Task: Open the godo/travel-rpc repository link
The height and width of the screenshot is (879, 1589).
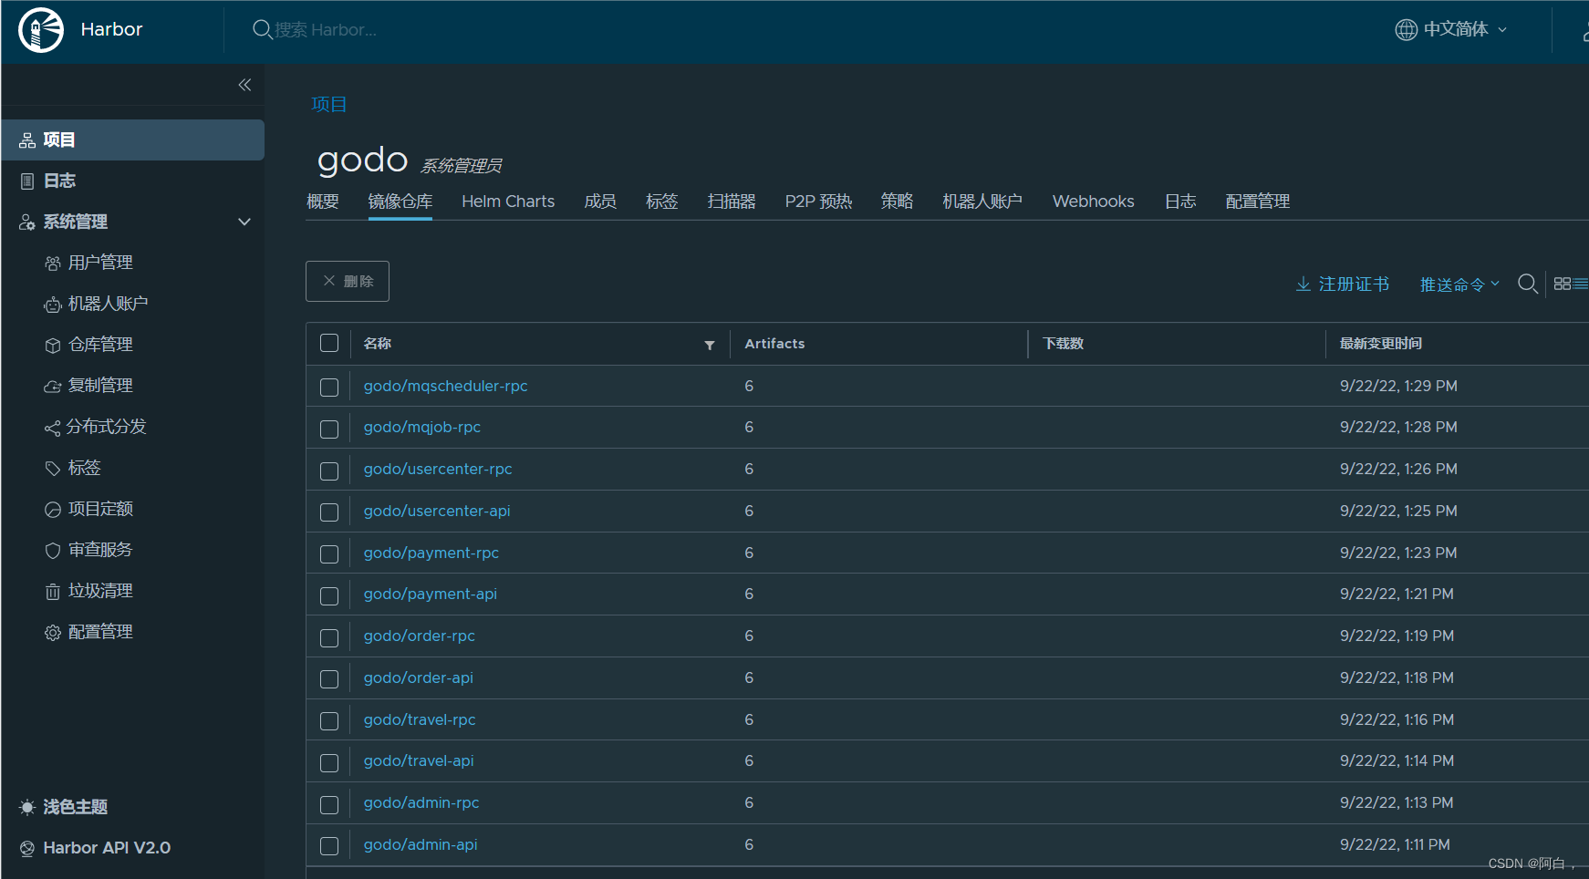Action: click(420, 719)
